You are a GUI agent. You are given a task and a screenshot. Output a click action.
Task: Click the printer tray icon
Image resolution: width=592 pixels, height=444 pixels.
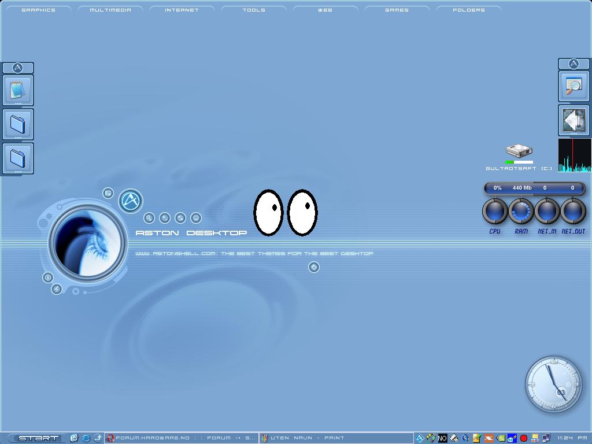454,438
